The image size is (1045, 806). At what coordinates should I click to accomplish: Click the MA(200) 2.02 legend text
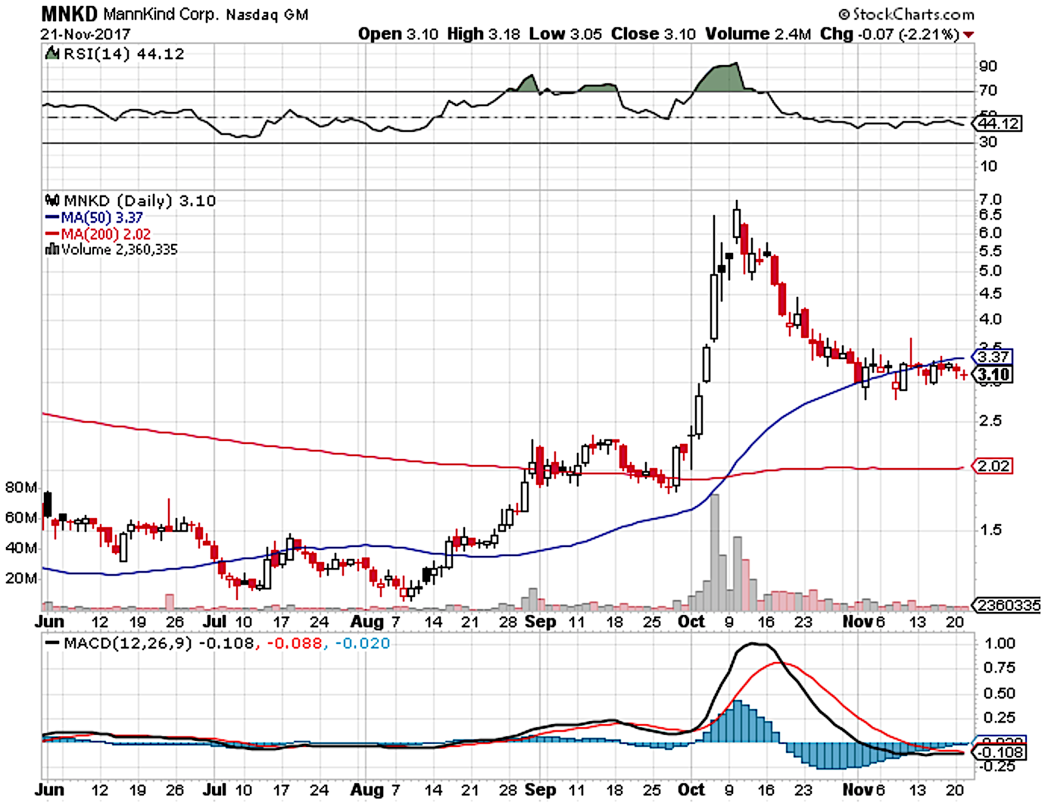[106, 234]
